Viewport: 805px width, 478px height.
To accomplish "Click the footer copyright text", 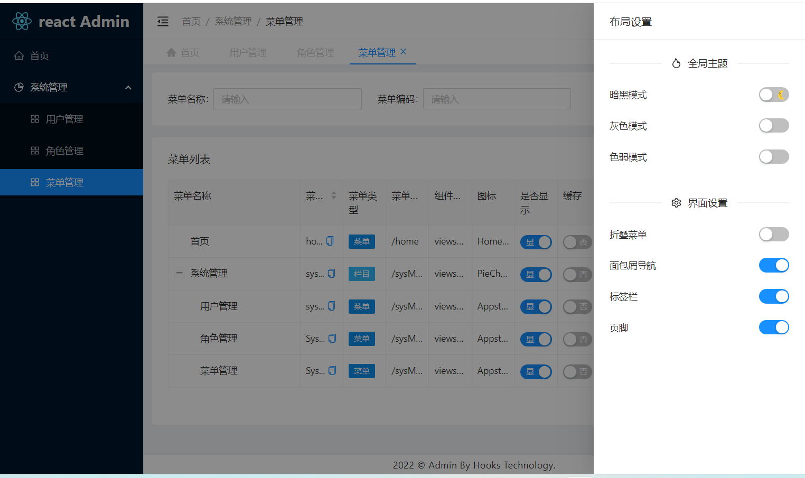I will pos(474,465).
